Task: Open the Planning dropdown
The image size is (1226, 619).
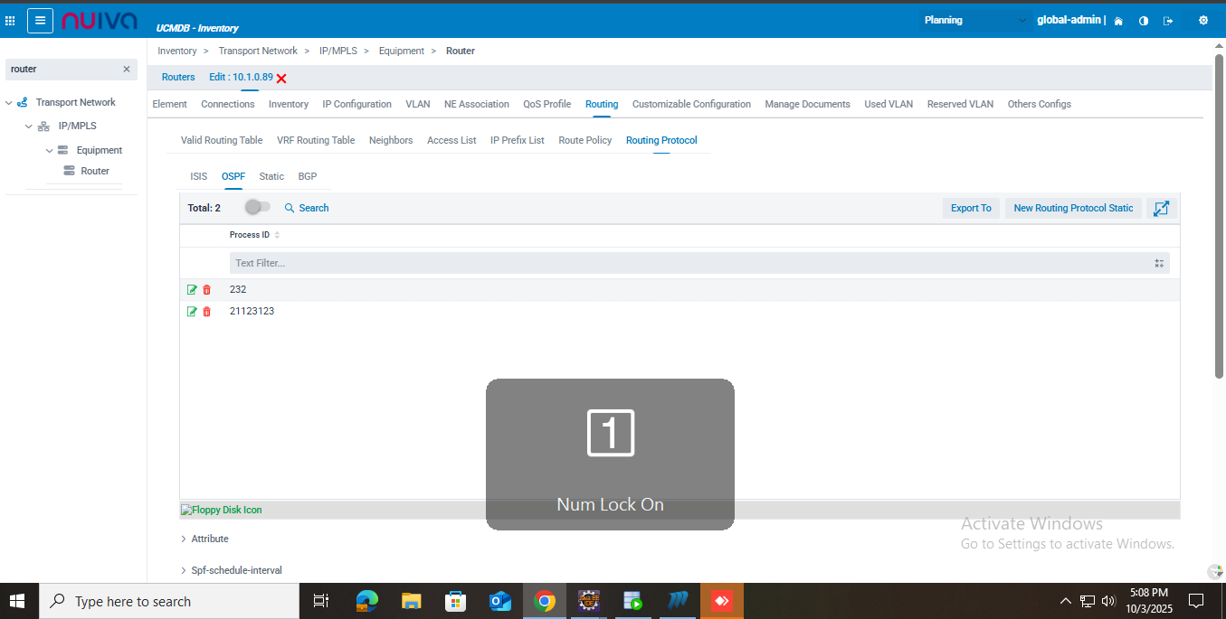Action: pyautogui.click(x=974, y=20)
